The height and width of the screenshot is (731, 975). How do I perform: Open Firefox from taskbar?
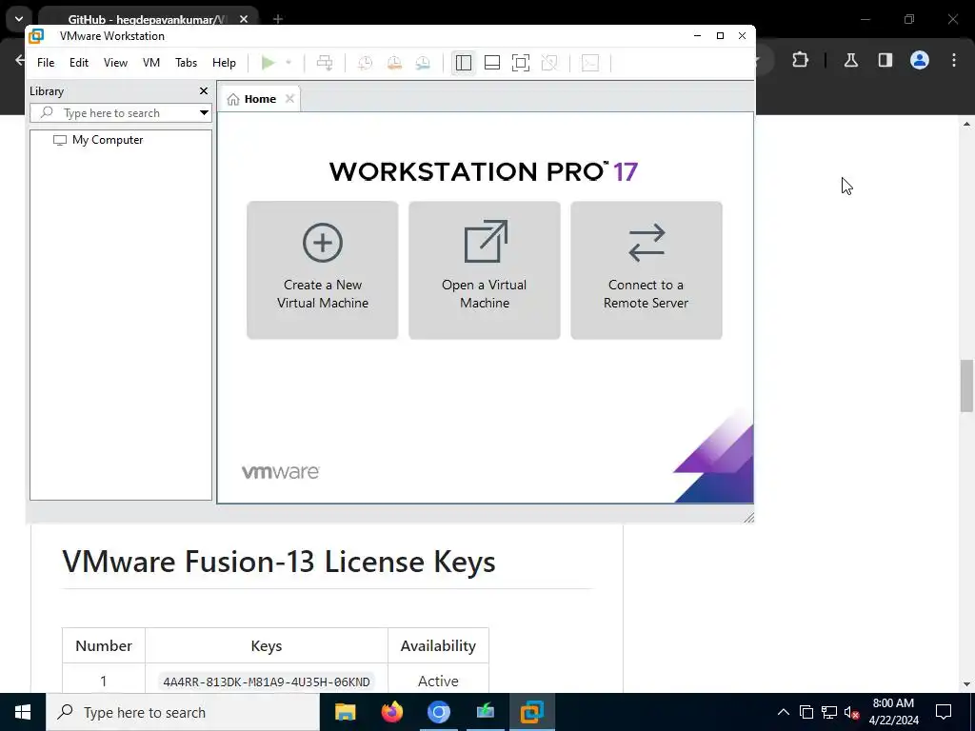tap(391, 712)
